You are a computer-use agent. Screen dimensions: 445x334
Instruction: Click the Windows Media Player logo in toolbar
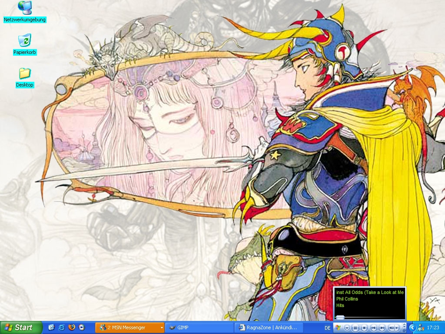click(x=338, y=327)
